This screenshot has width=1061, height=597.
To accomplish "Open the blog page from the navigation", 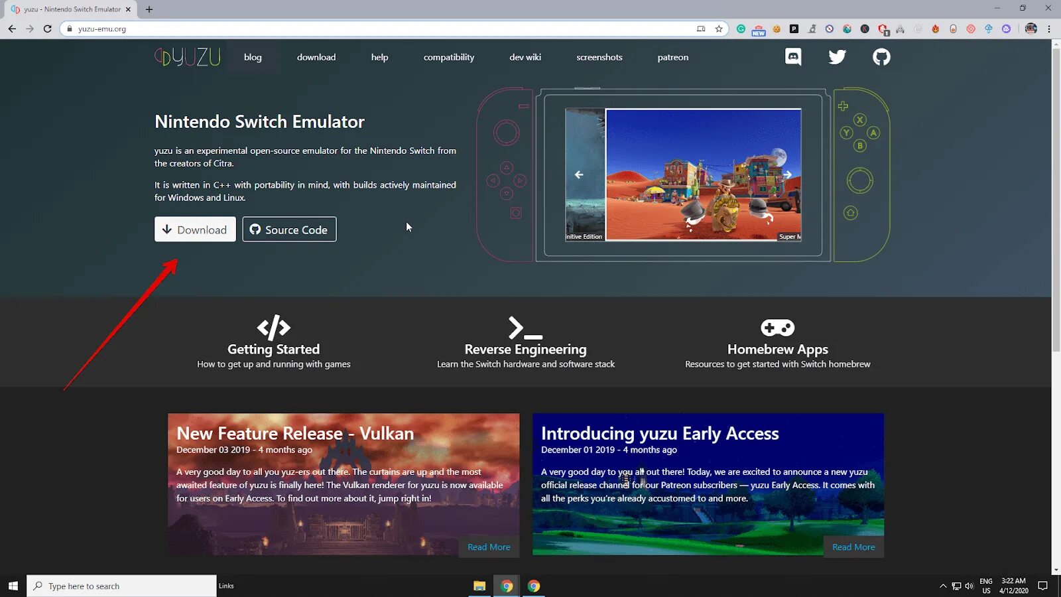I will click(x=253, y=57).
